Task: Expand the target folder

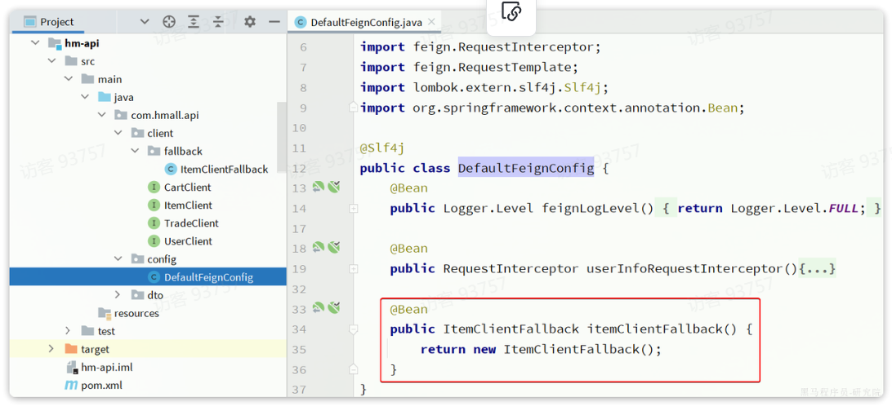Action: pos(51,349)
